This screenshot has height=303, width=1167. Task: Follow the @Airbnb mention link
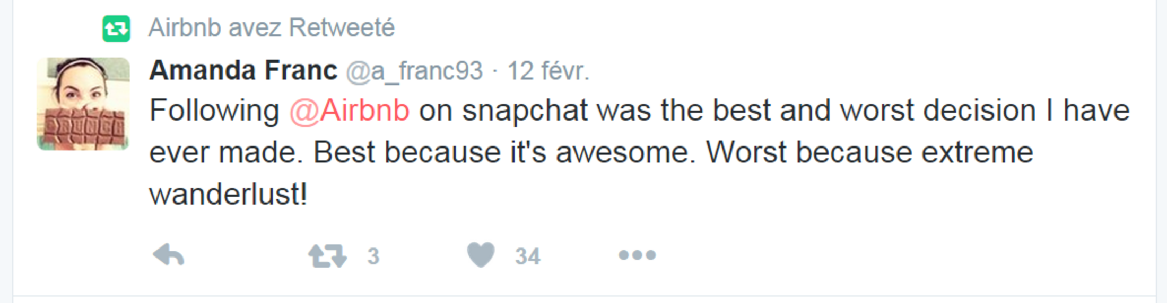(x=350, y=111)
